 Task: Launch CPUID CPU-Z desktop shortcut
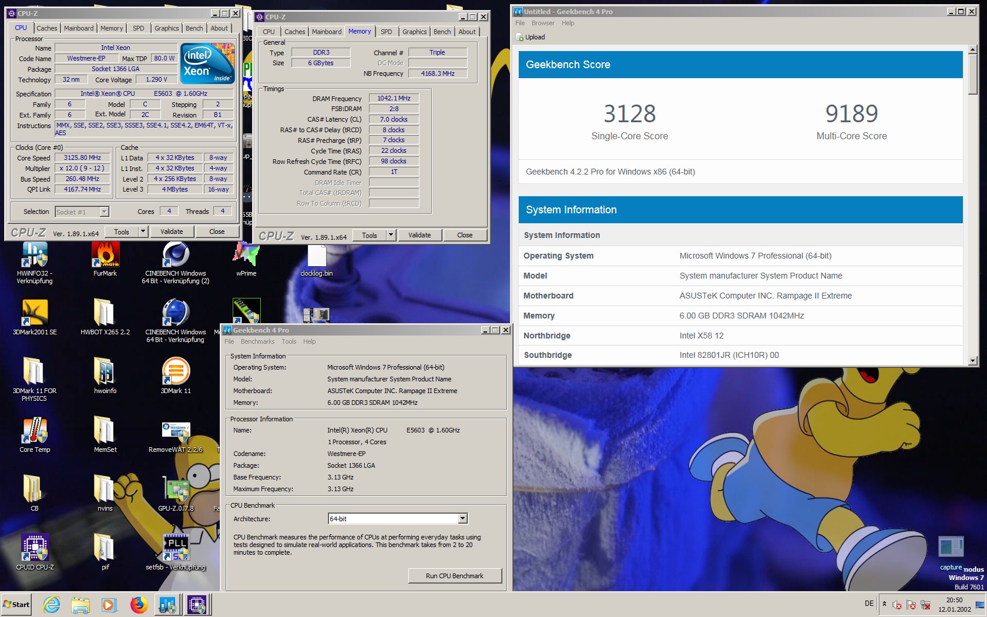[35, 553]
